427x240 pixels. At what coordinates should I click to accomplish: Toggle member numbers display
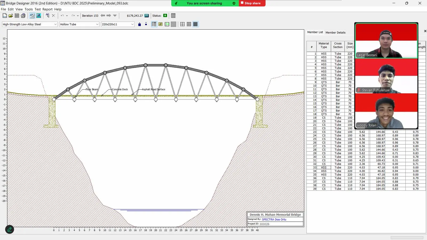click(x=160, y=24)
